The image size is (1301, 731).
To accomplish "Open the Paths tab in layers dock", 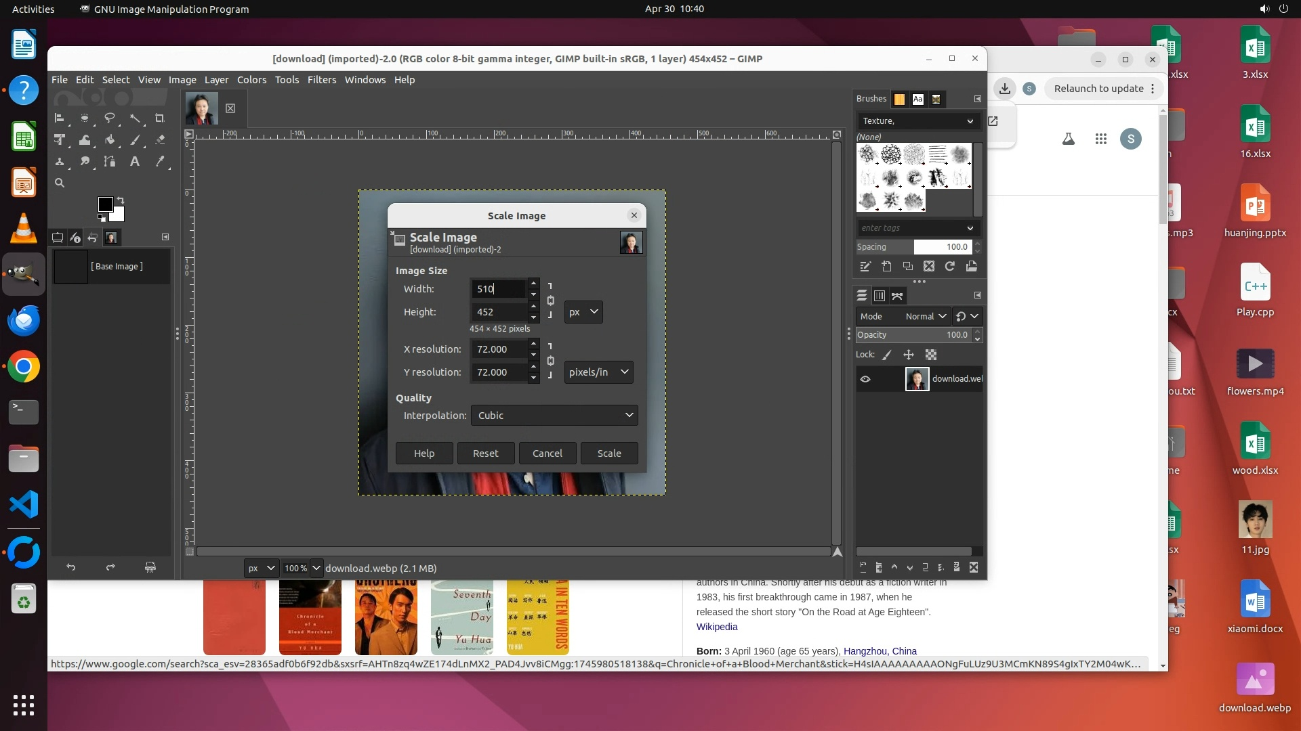I will (898, 296).
